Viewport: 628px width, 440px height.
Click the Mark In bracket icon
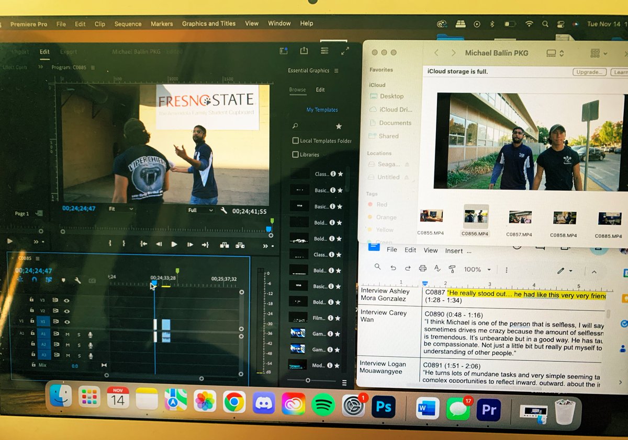[110, 244]
